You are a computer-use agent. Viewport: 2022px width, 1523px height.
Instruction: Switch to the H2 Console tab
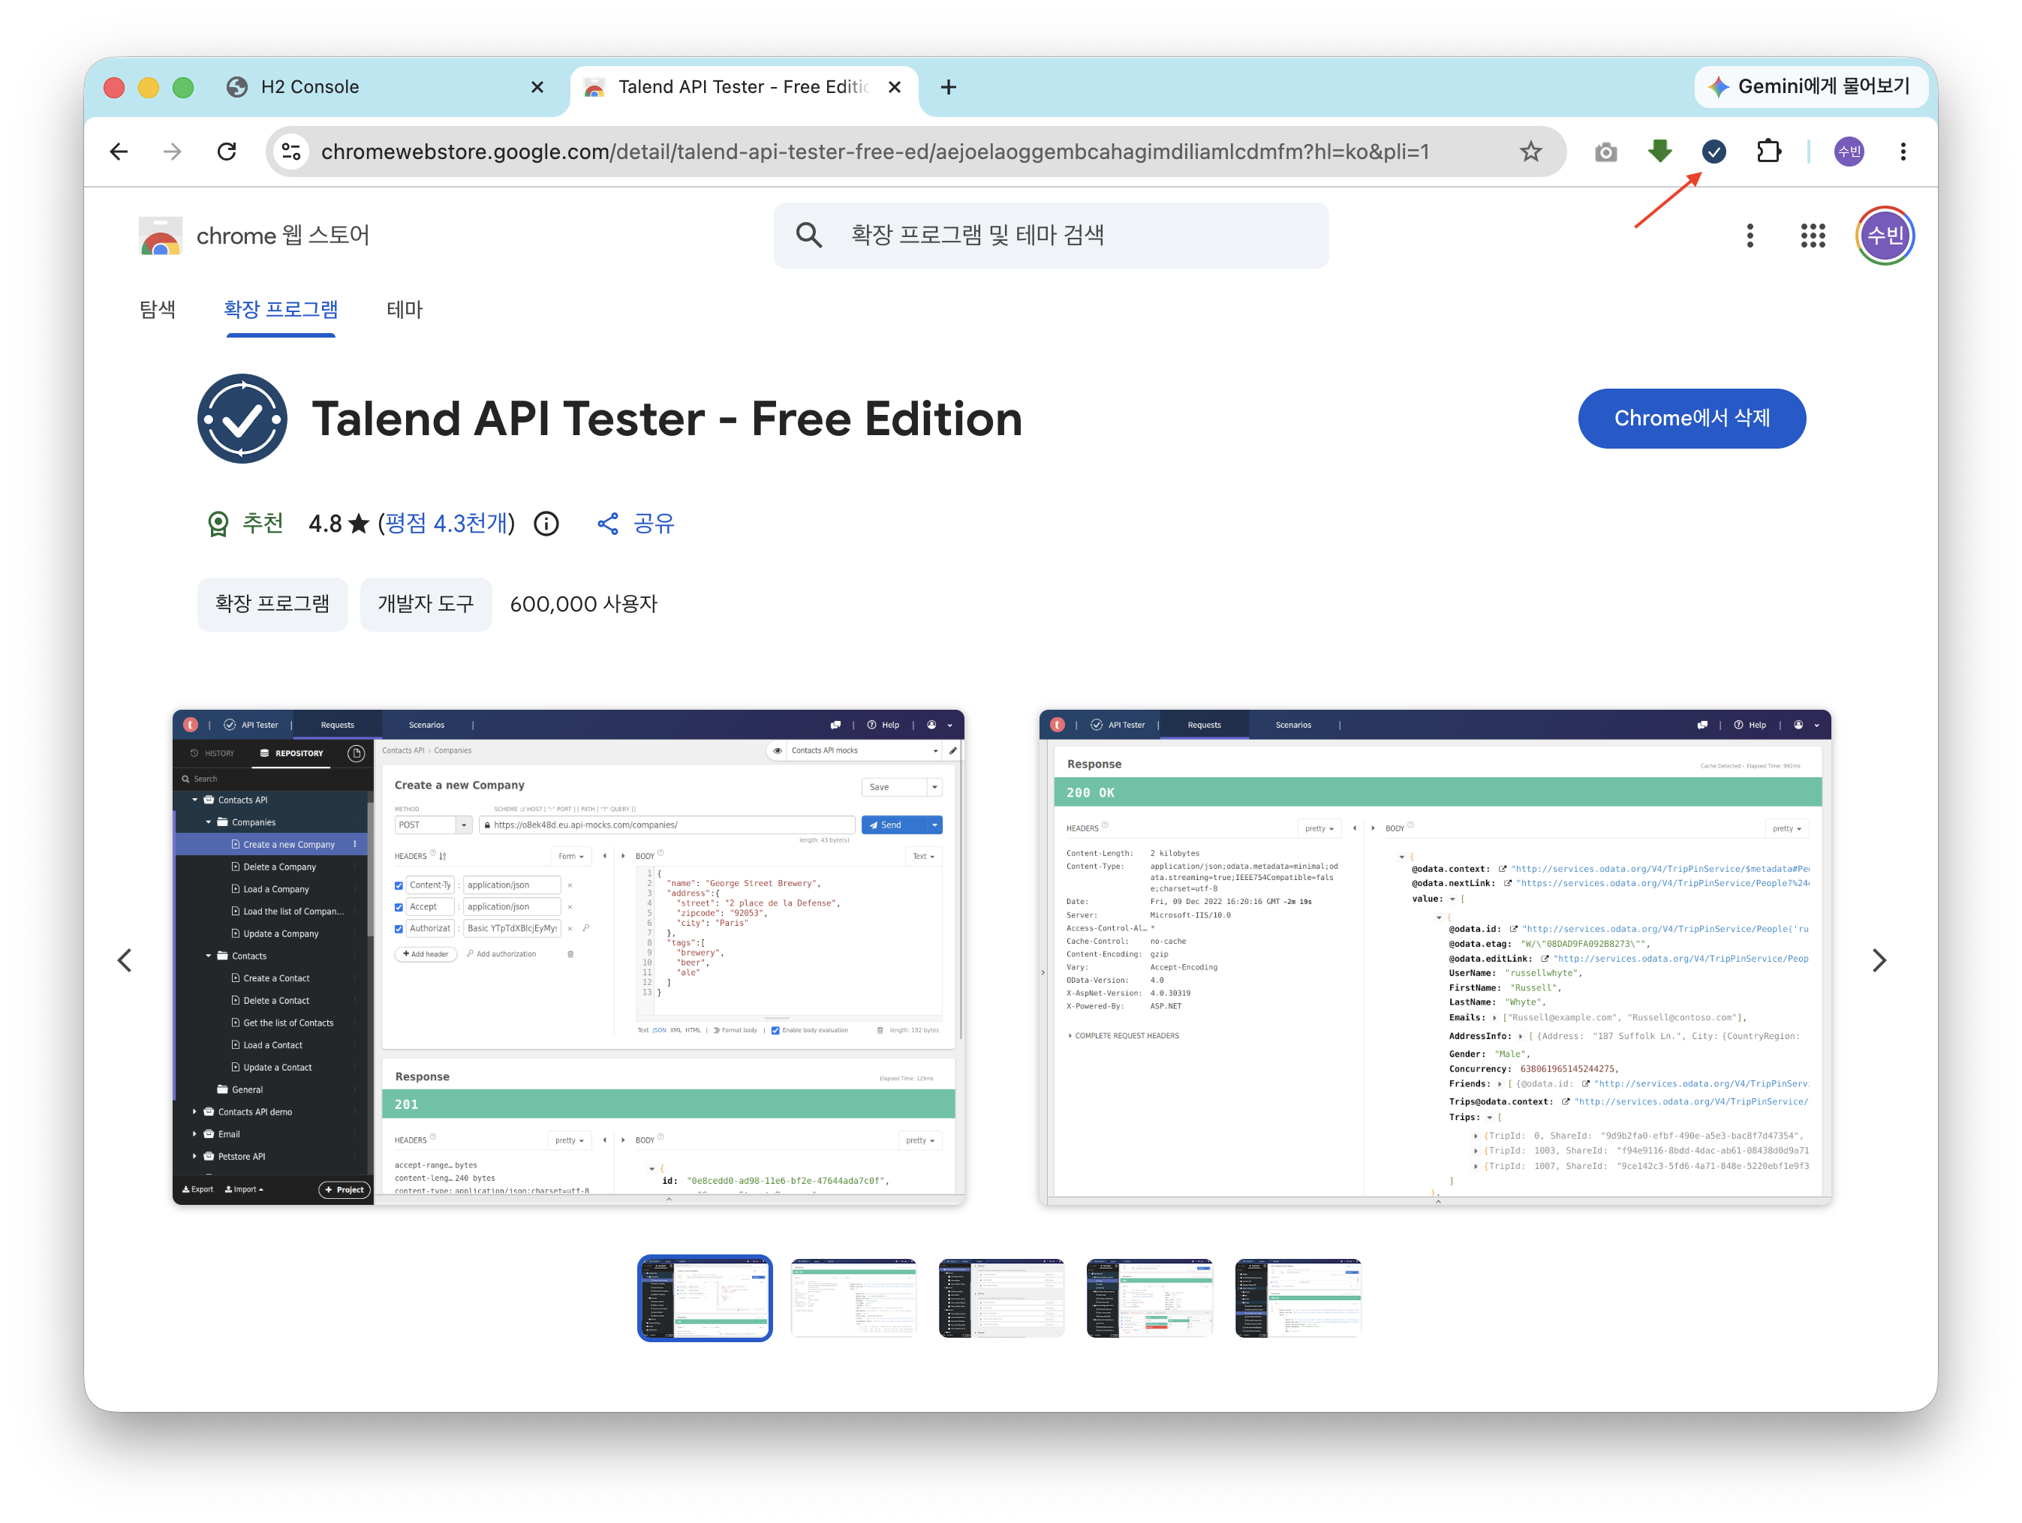click(385, 87)
